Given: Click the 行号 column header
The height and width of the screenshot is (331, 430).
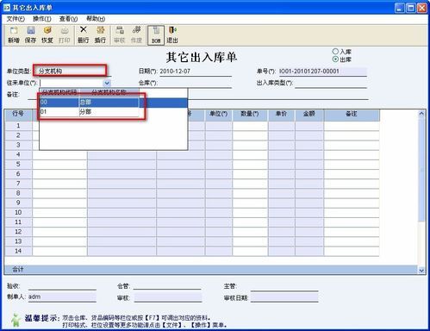Looking at the screenshot, I should tap(18, 115).
